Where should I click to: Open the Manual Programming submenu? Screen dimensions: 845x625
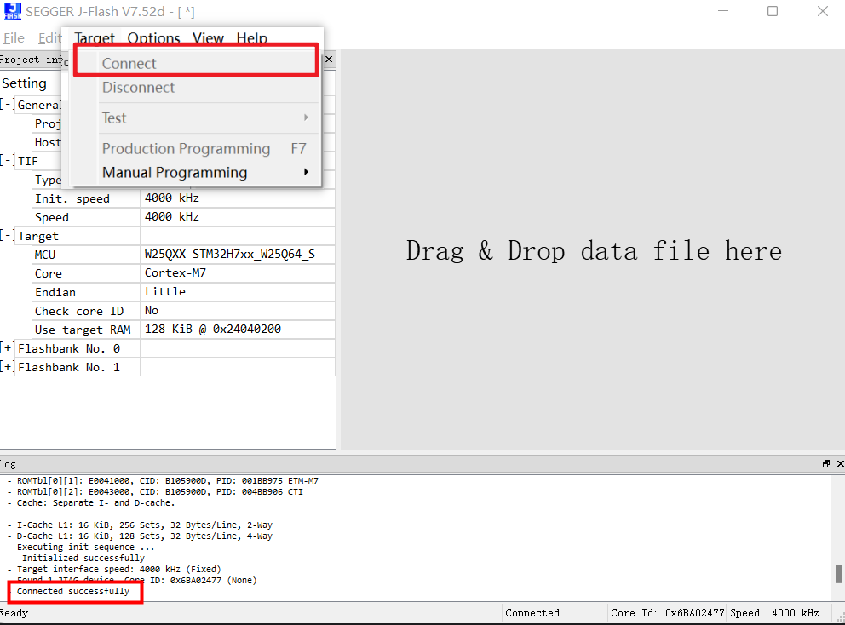196,172
